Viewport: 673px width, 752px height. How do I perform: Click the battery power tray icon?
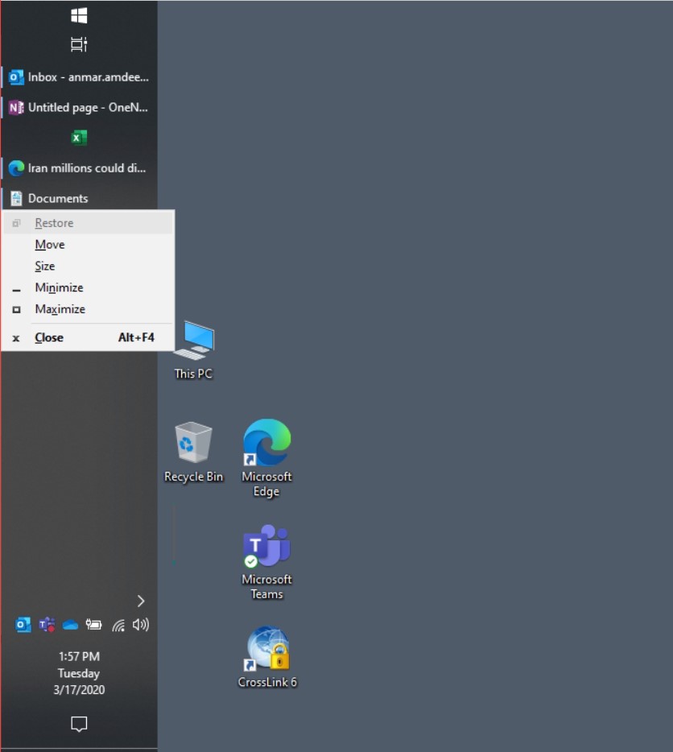(x=94, y=625)
